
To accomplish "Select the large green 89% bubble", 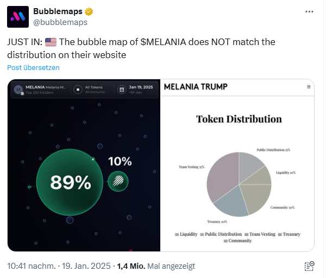I will [70, 182].
